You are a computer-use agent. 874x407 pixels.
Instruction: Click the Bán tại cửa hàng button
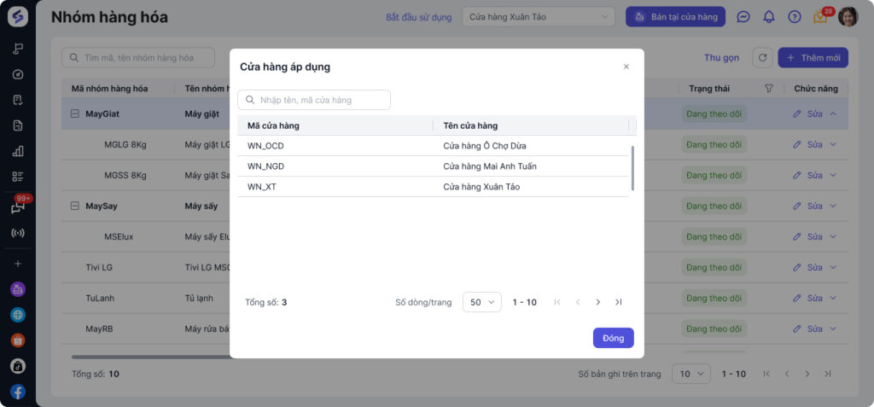[675, 17]
